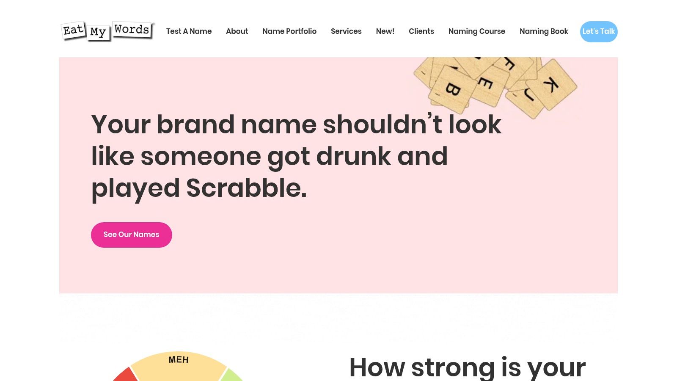Image resolution: width=677 pixels, height=381 pixels.
Task: Select Services in the navigation bar
Action: click(x=346, y=31)
